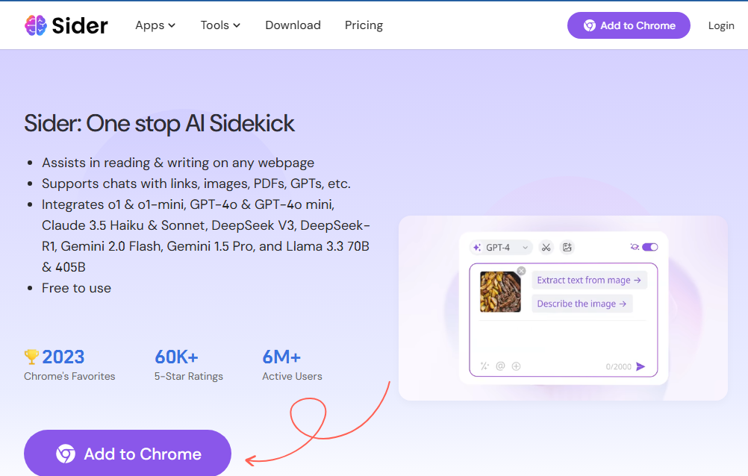Click the icon left of the purple toggle

634,247
